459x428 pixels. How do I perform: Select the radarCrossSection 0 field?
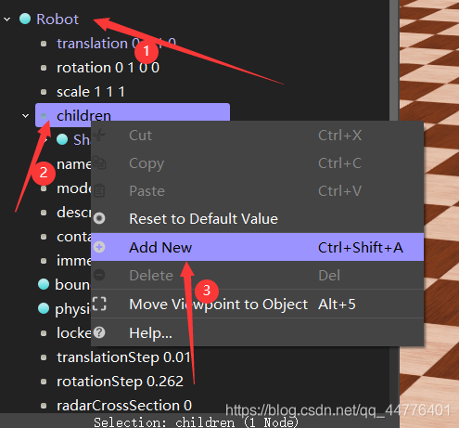[124, 406]
